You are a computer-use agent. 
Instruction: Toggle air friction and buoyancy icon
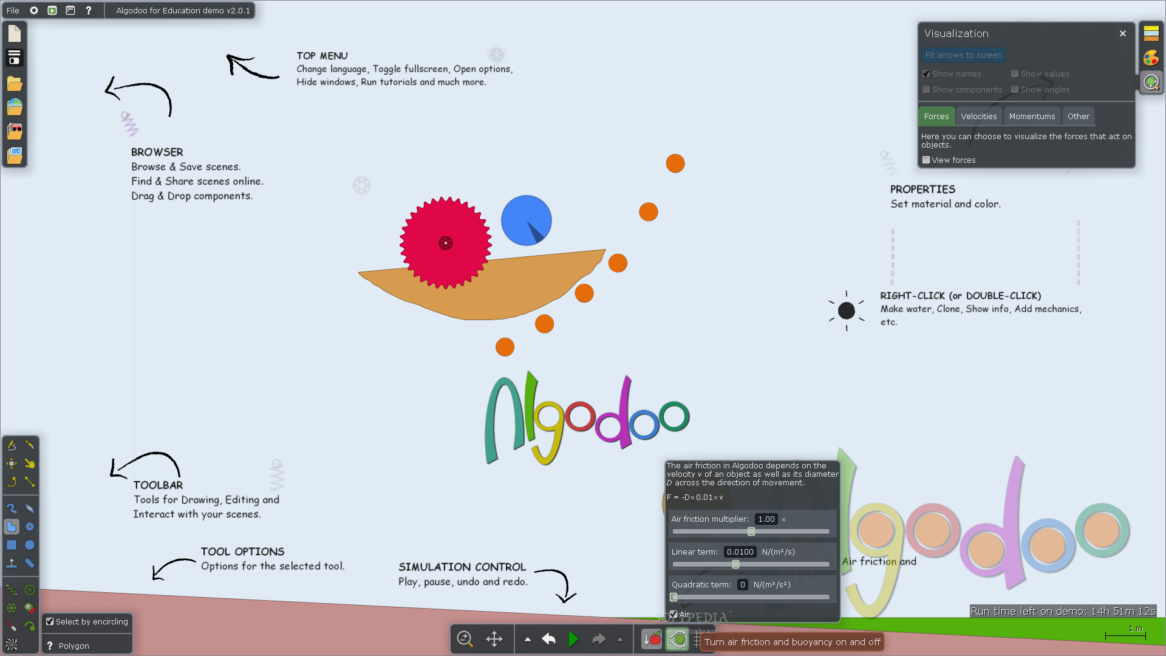pyautogui.click(x=677, y=639)
